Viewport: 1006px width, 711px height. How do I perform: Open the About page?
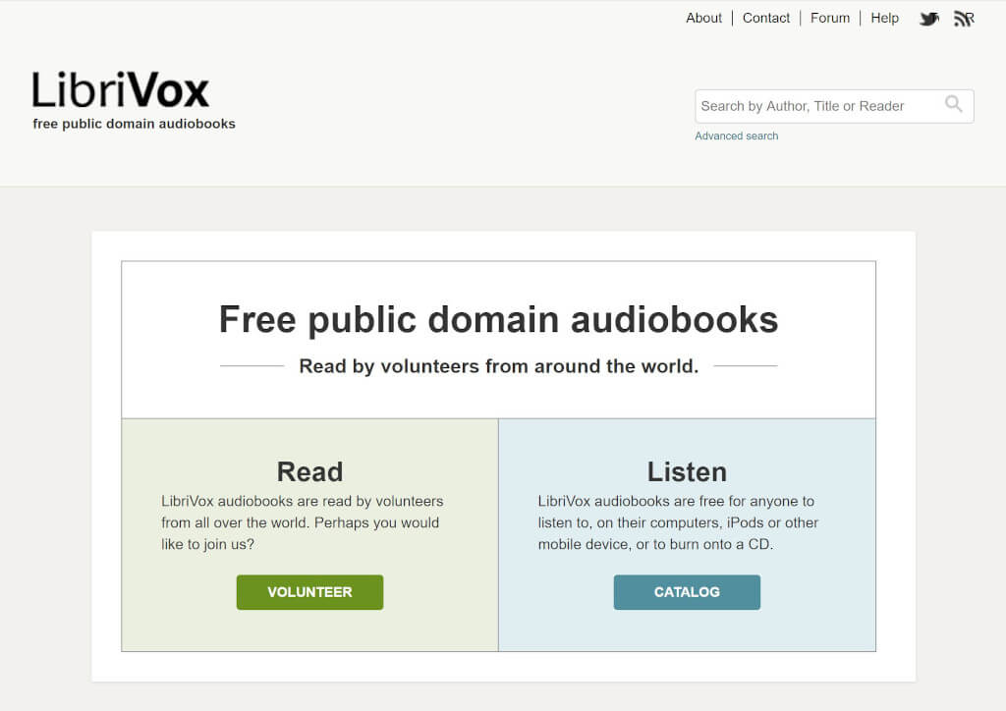tap(703, 18)
